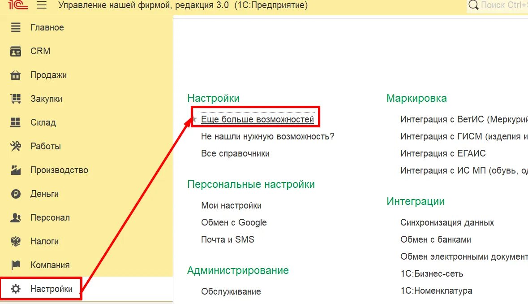
Task: Open Интеграция с ВетИС (Меркурий)
Action: click(464, 119)
